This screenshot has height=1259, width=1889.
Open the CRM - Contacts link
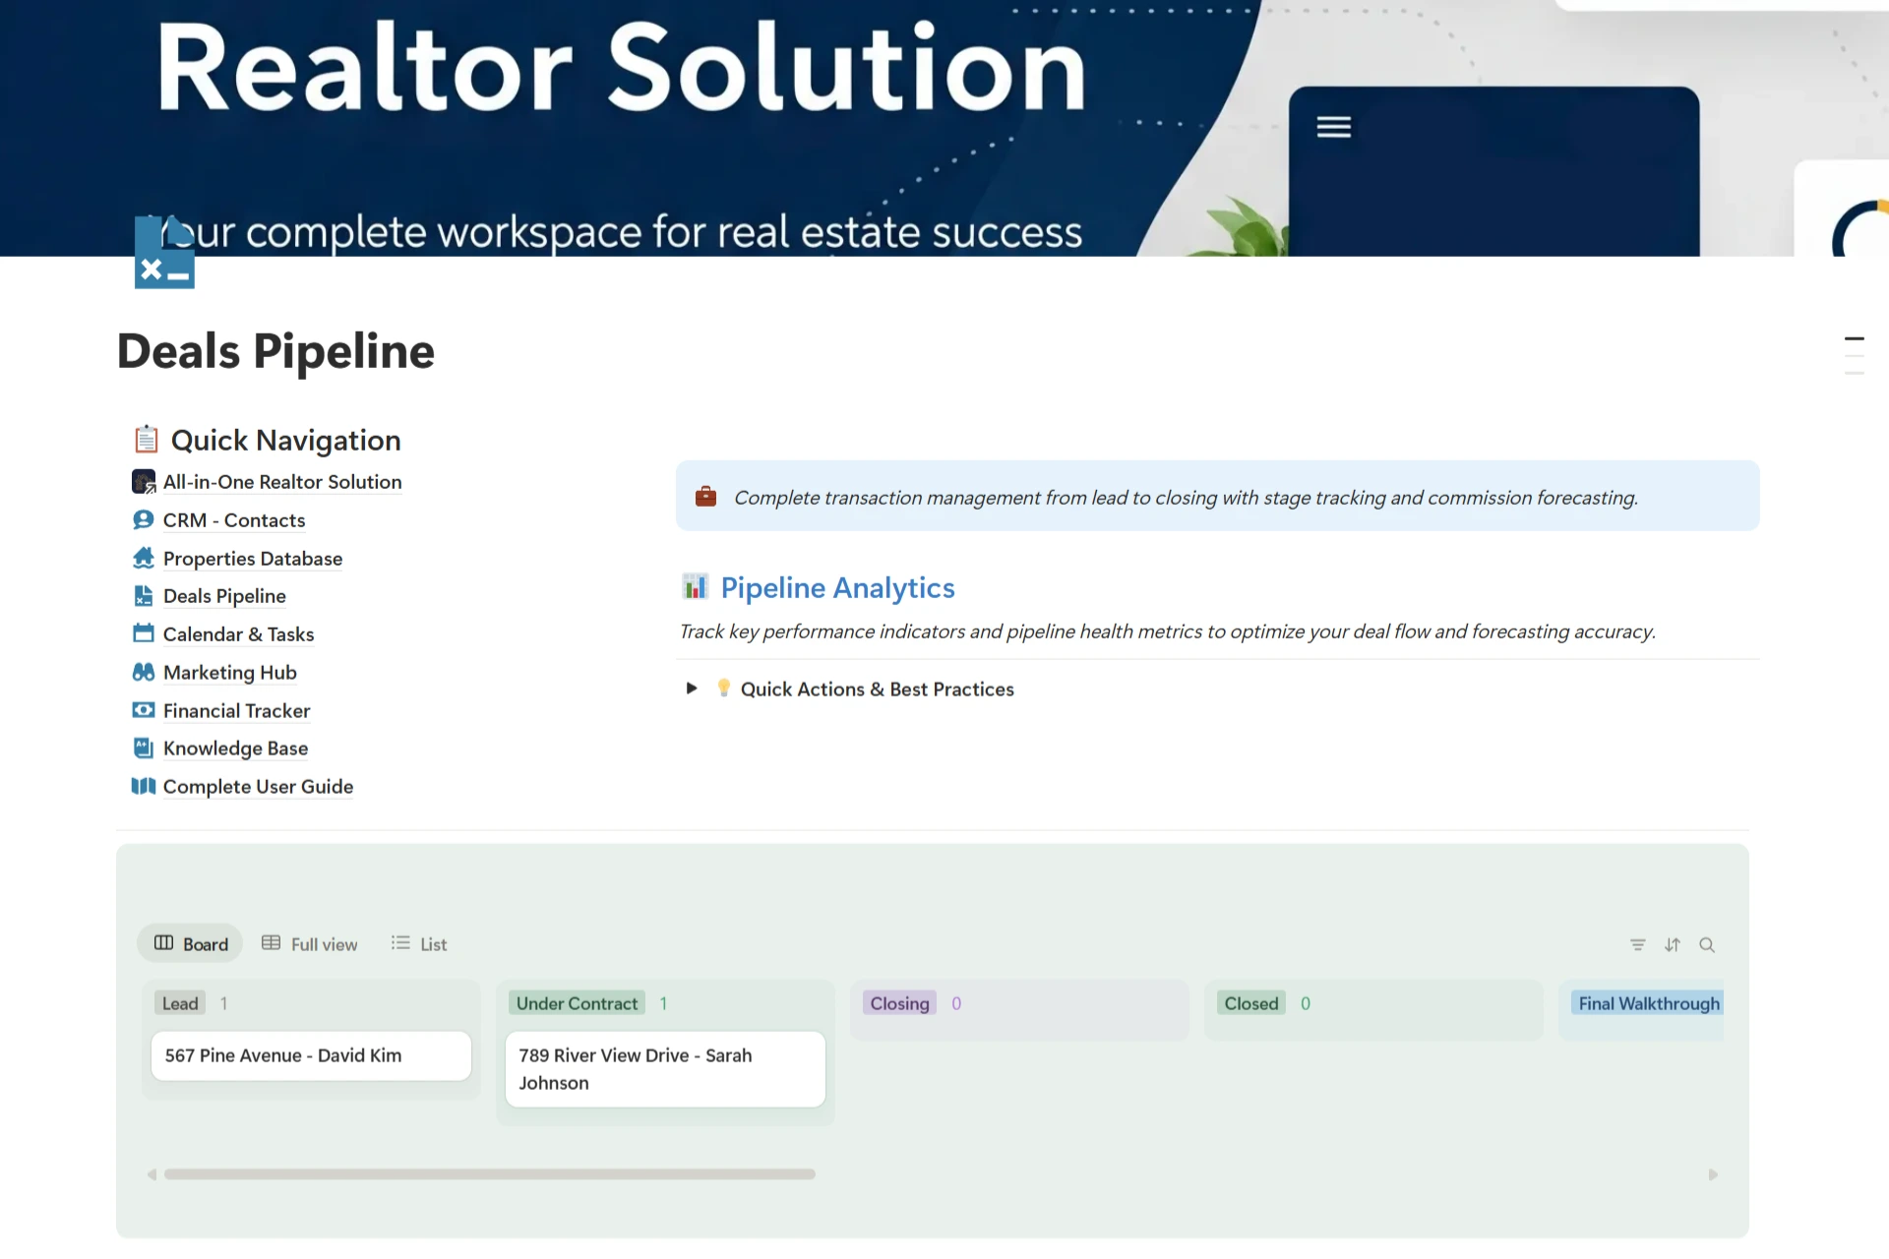pos(233,520)
